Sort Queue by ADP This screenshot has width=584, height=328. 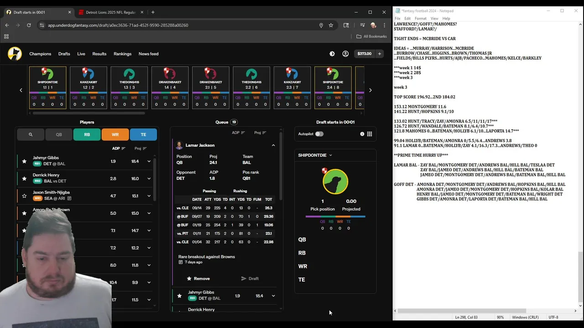click(x=238, y=133)
